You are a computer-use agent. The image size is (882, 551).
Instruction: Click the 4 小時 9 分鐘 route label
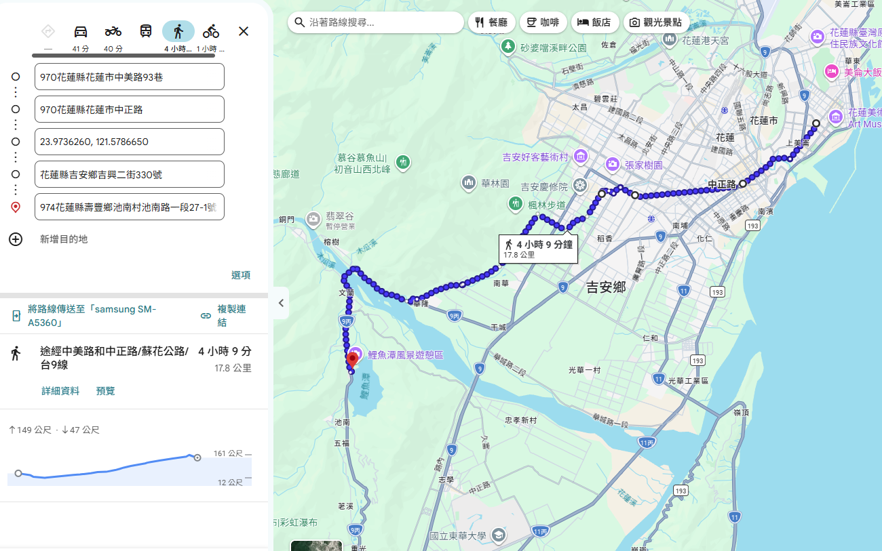click(x=538, y=249)
